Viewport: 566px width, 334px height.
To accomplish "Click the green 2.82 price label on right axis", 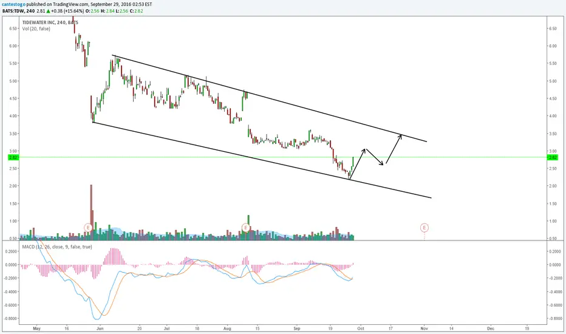I will pos(553,157).
